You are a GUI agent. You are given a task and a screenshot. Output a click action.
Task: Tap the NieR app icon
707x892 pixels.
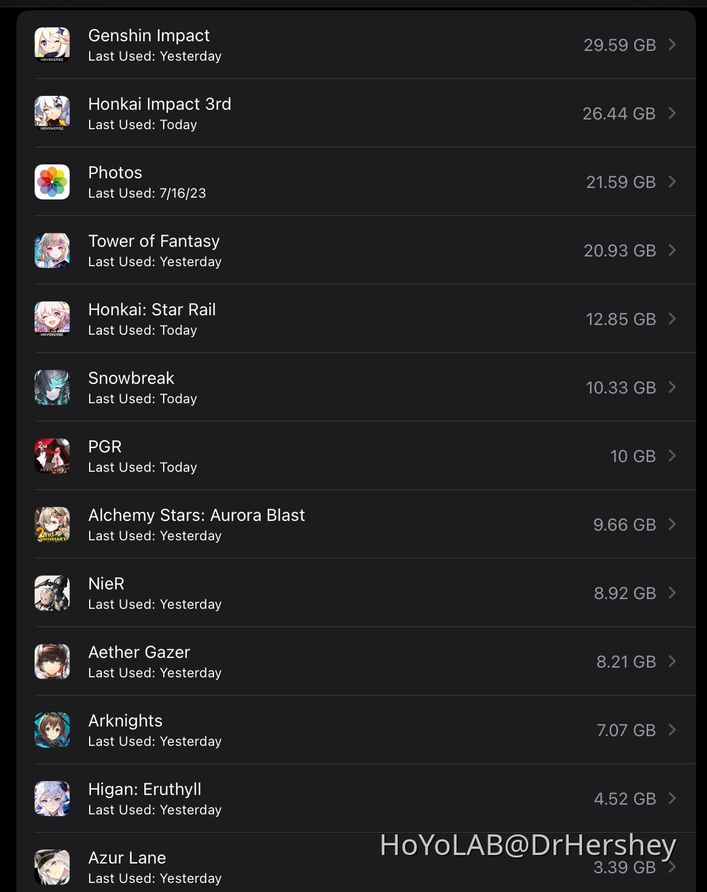(52, 593)
